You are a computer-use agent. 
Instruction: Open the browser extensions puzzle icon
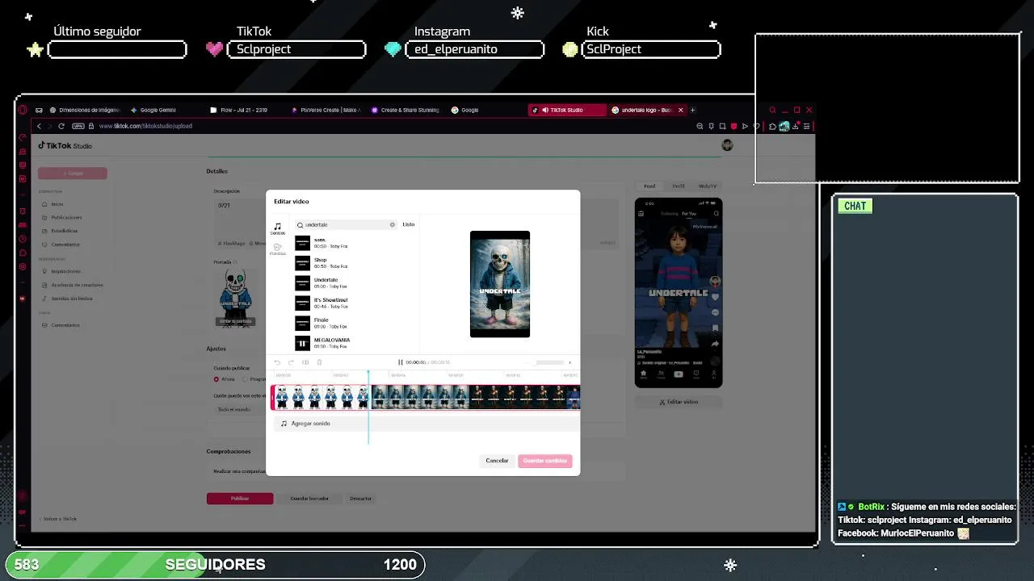pos(772,126)
